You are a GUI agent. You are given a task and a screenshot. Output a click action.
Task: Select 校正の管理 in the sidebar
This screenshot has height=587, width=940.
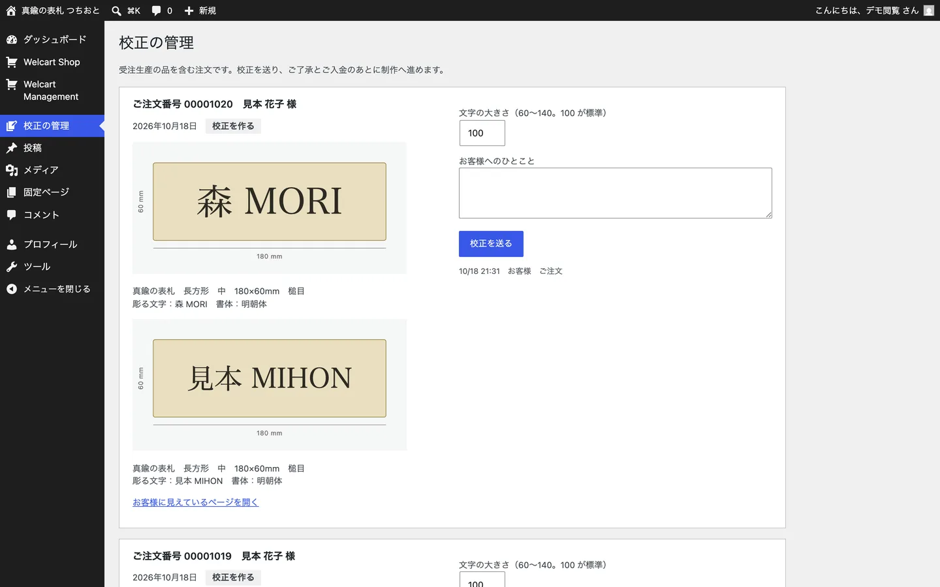52,126
